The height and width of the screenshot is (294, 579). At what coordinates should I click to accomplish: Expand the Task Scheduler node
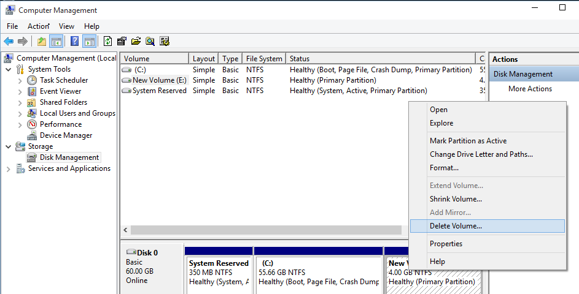[20, 80]
